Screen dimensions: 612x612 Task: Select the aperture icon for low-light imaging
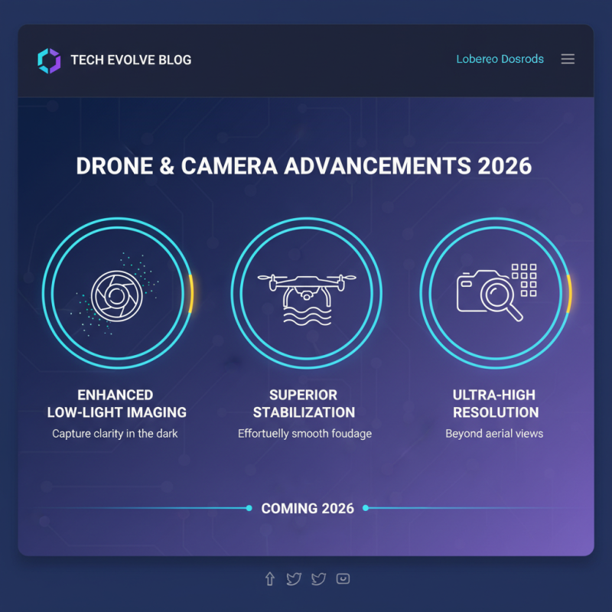point(116,293)
